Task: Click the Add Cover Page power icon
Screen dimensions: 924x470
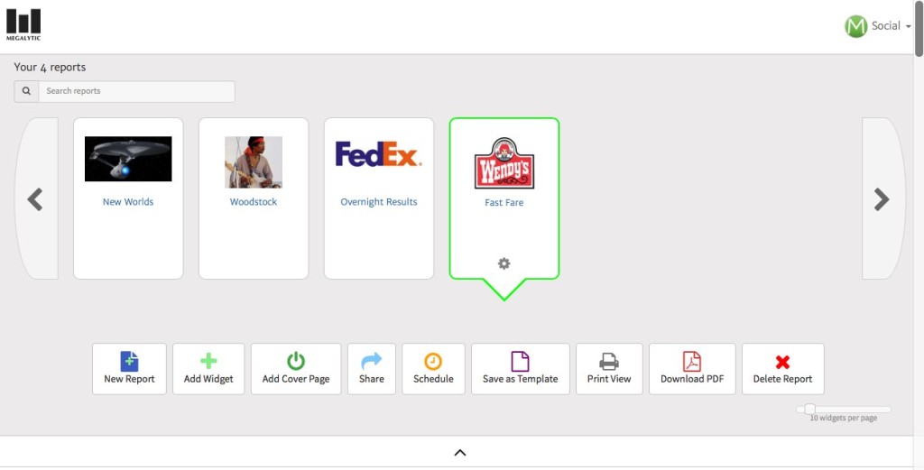Action: pos(296,362)
